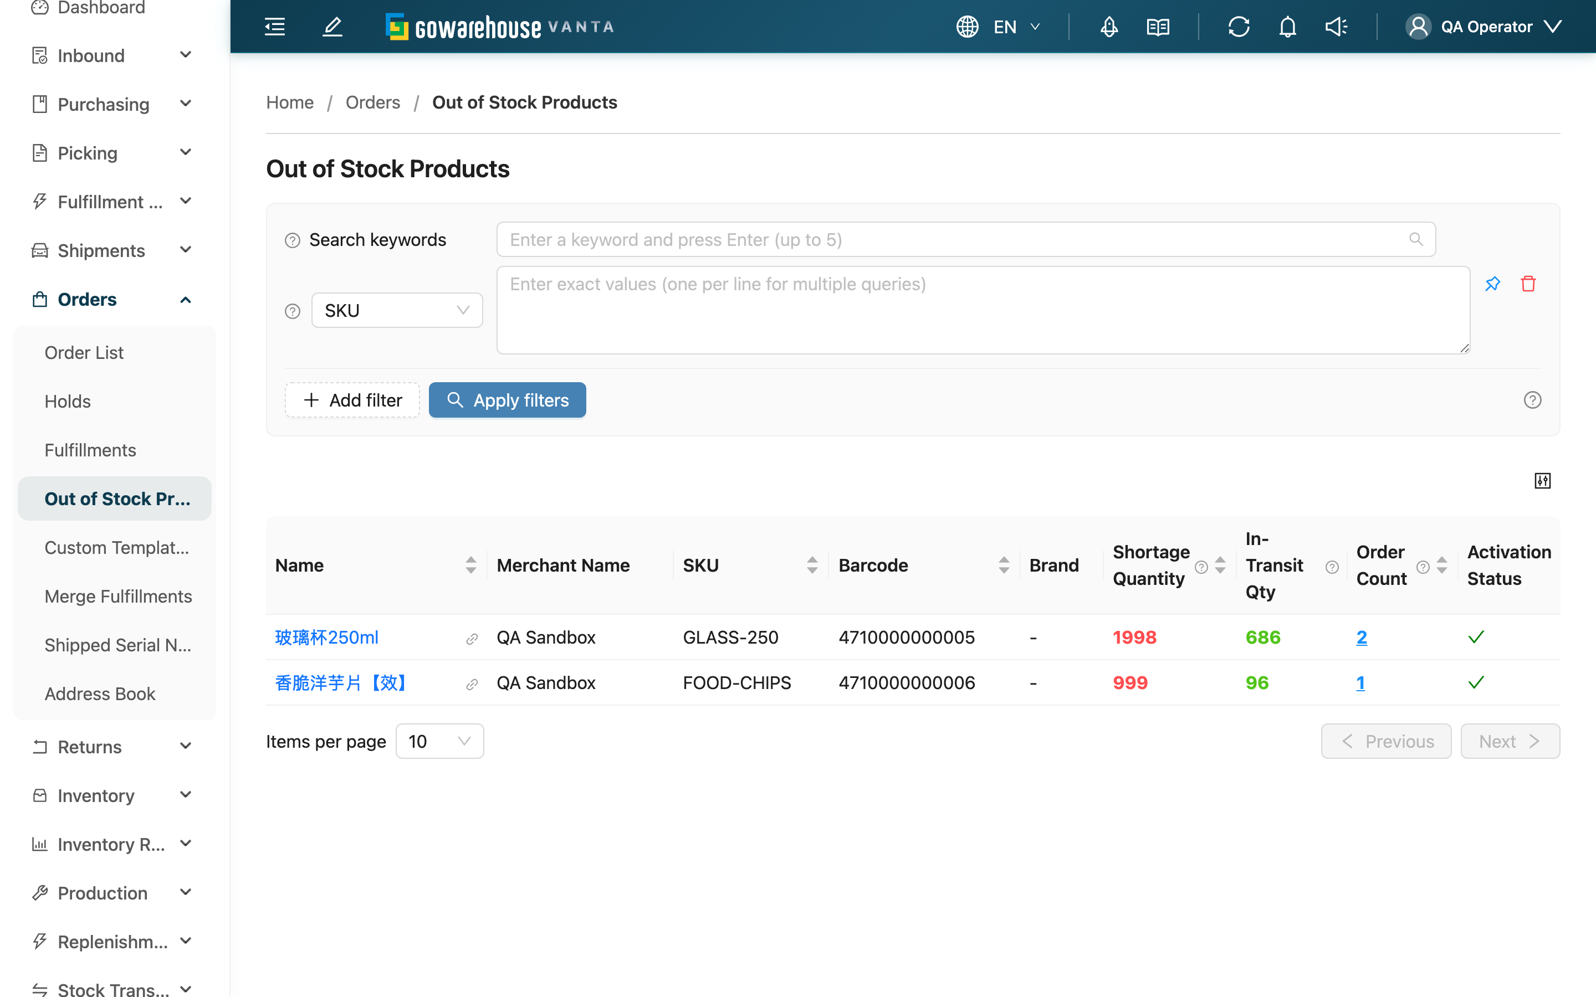Screen dimensions: 1596x997
Task: Open the notifications bell icon
Action: tap(1287, 27)
